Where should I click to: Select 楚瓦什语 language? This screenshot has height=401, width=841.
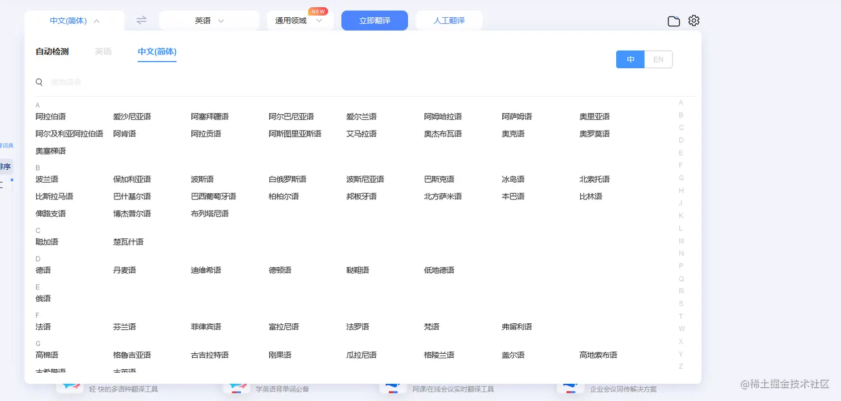coord(128,242)
